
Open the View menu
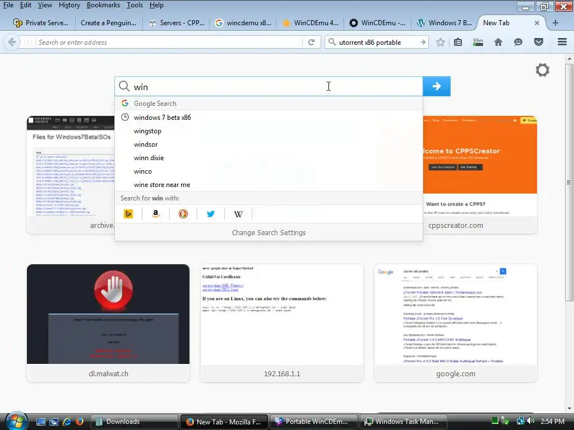(x=45, y=5)
